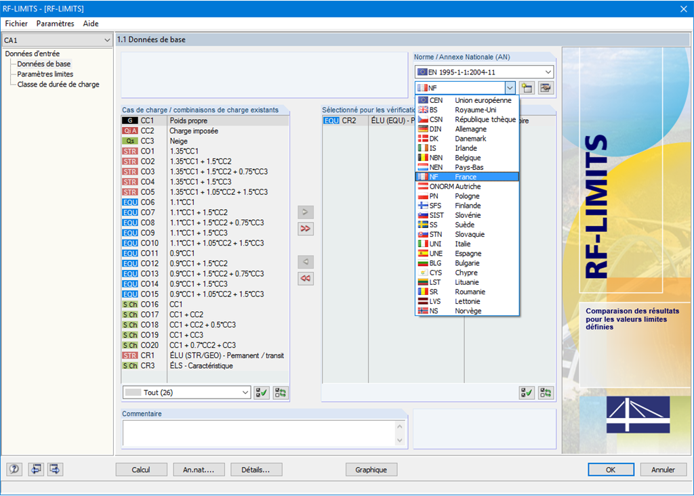Select Classe de durée de charge tree item
Viewport: 694px width, 496px height.
58,85
